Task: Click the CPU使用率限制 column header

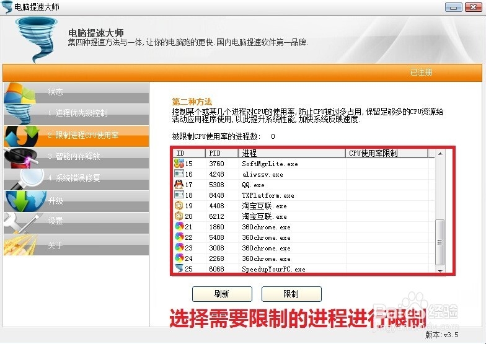Action: point(387,152)
